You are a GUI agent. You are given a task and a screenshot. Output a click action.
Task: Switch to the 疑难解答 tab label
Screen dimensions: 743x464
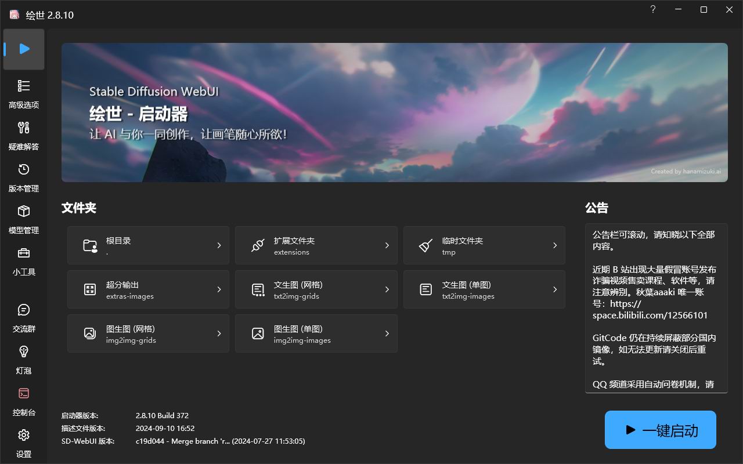pos(24,147)
